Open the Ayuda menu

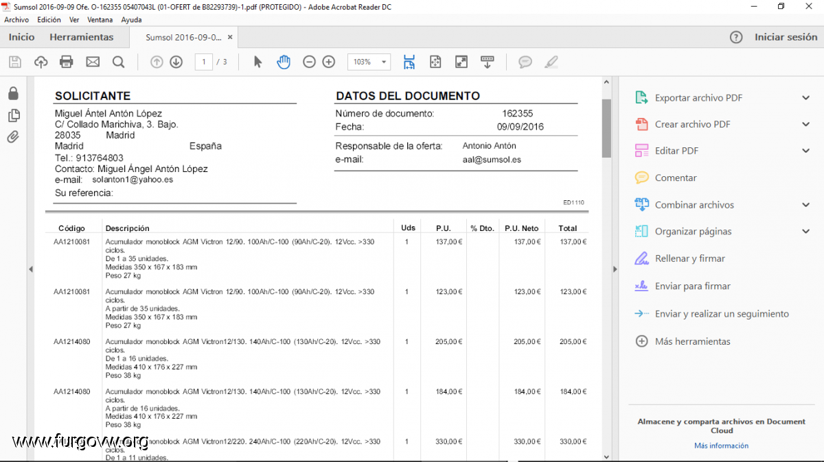point(131,20)
